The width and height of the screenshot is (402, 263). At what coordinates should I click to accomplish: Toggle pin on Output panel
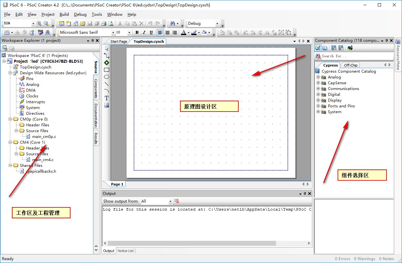(305, 194)
